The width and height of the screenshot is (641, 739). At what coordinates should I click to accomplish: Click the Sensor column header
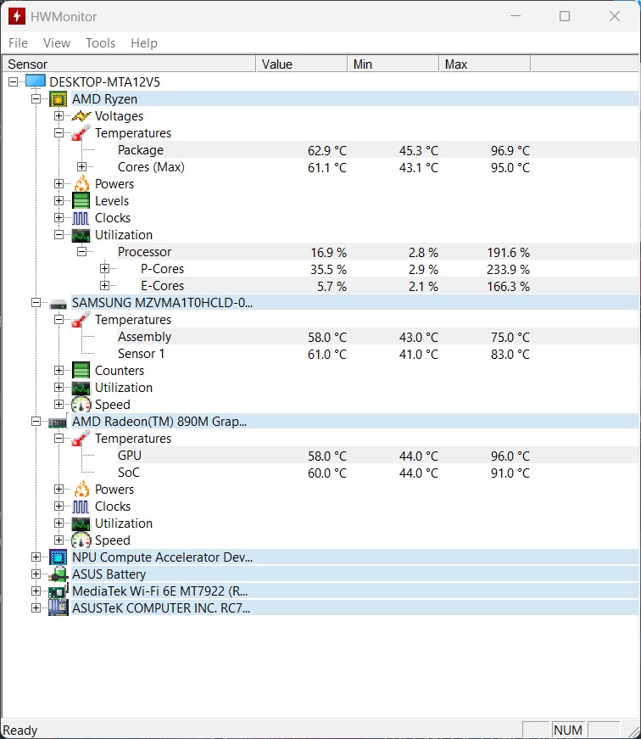pyautogui.click(x=129, y=64)
